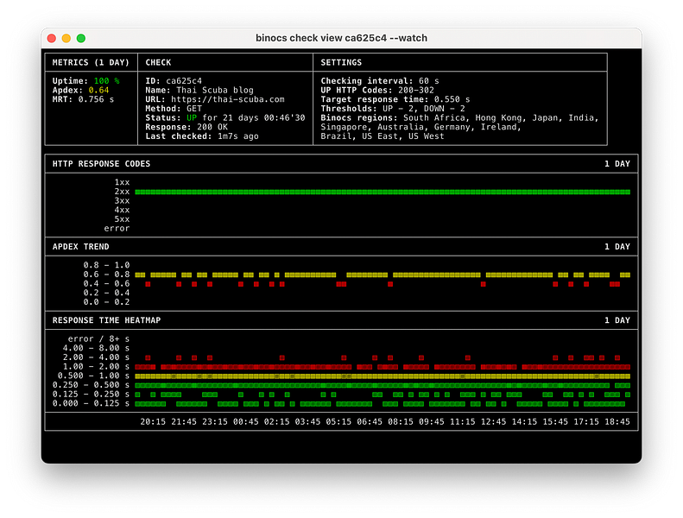
Task: Click the 'APDEX TREND' section header
Action: tap(80, 247)
